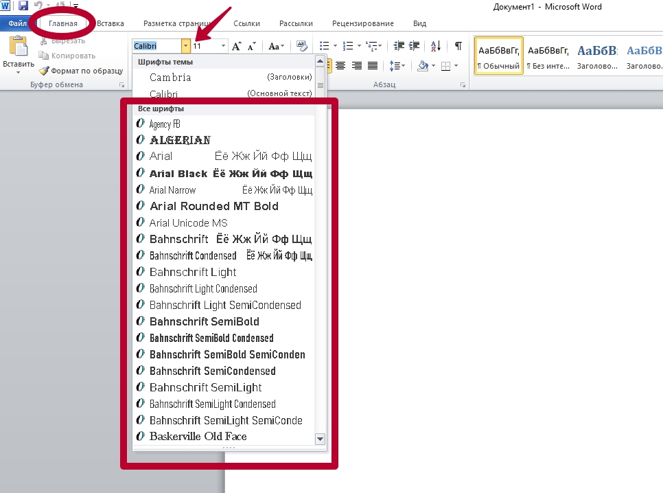Toggle justified paragraph alignment
This screenshot has height=493, width=663.
tap(373, 65)
